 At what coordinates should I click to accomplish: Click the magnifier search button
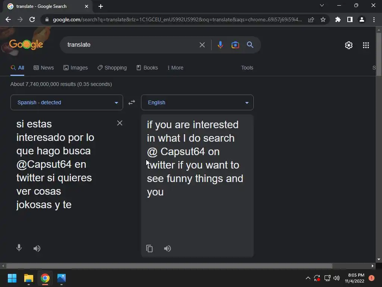coord(250,45)
